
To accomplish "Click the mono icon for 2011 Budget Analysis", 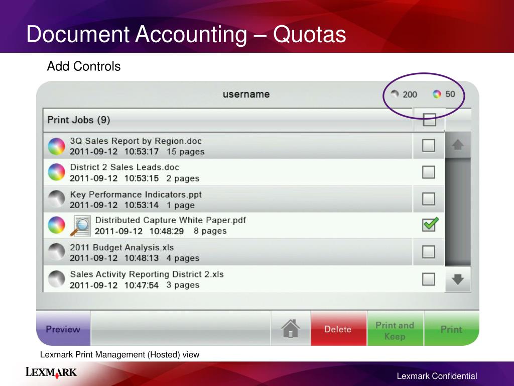I will coord(56,252).
